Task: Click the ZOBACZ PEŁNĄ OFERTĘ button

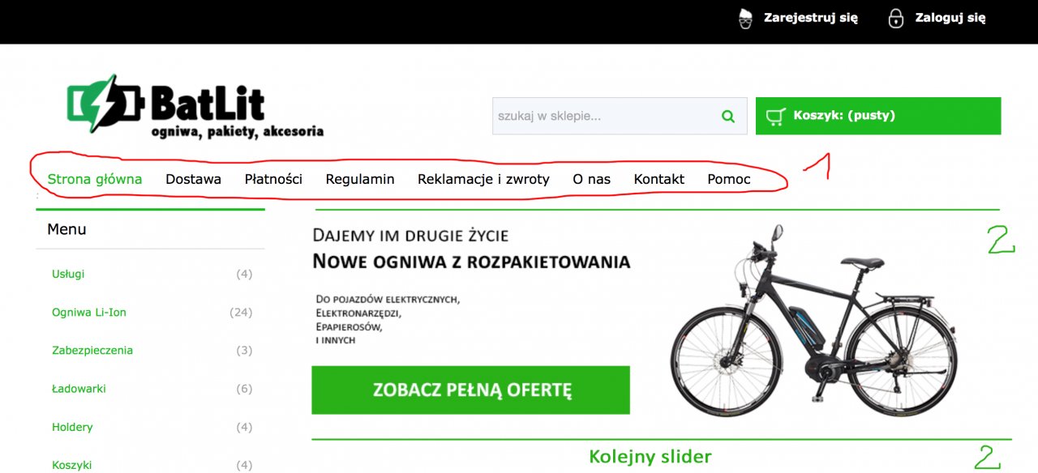Action: (470, 390)
